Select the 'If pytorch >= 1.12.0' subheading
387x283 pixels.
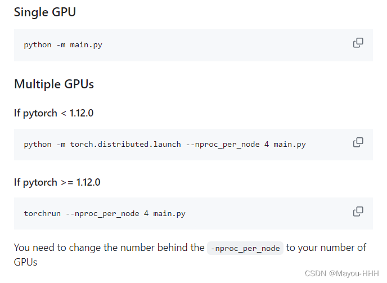point(57,182)
